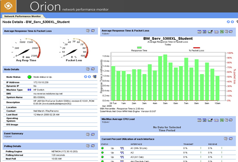Export CPU Load data to Excel
238x162 pixels.
[x=222, y=120]
